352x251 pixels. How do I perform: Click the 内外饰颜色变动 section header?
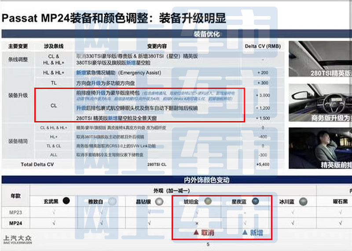coord(206,180)
